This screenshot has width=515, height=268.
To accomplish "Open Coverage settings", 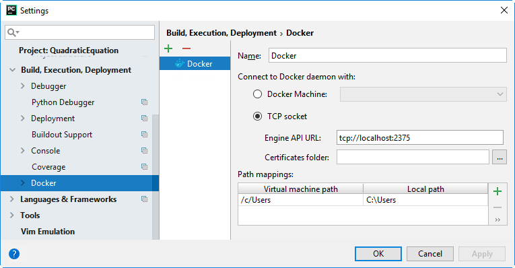I will [48, 167].
